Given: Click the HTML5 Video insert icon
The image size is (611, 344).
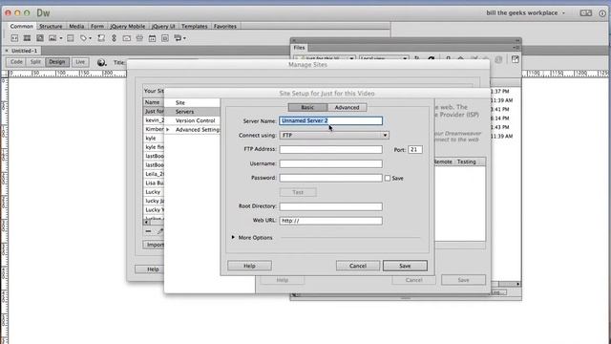Looking at the screenshot, I should [x=27, y=38].
